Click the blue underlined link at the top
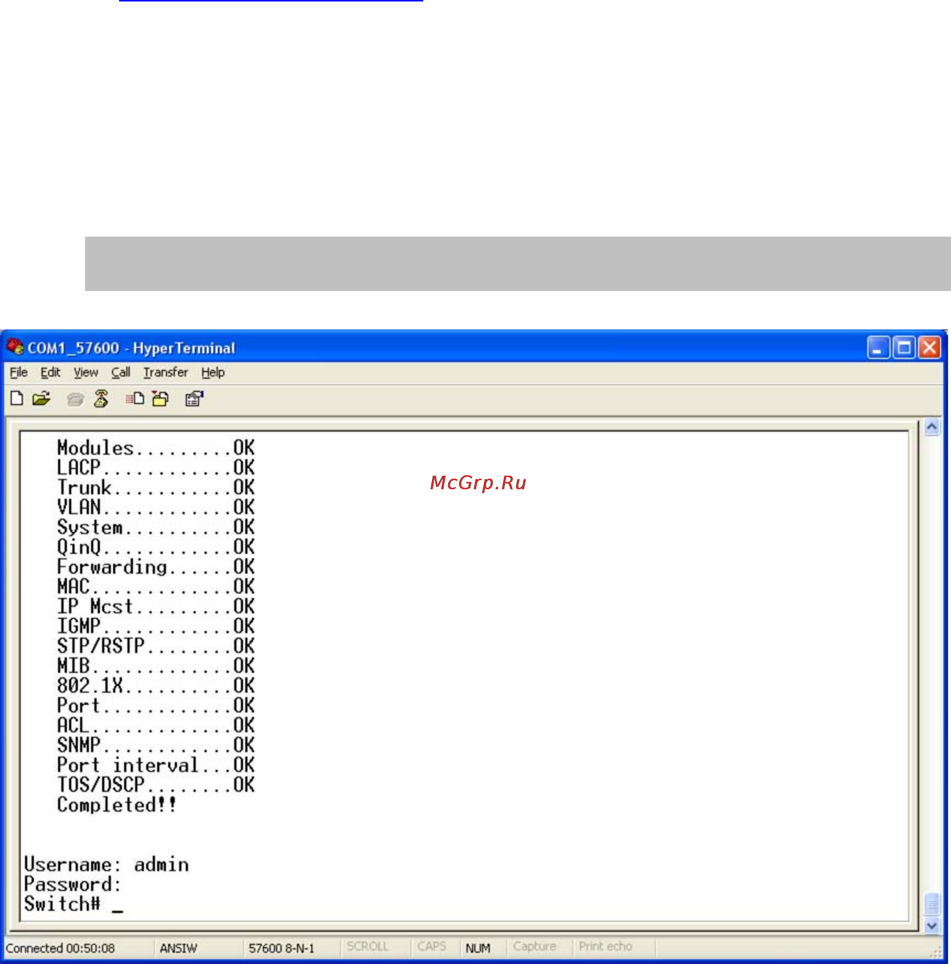This screenshot has height=964, width=951. pos(271,1)
